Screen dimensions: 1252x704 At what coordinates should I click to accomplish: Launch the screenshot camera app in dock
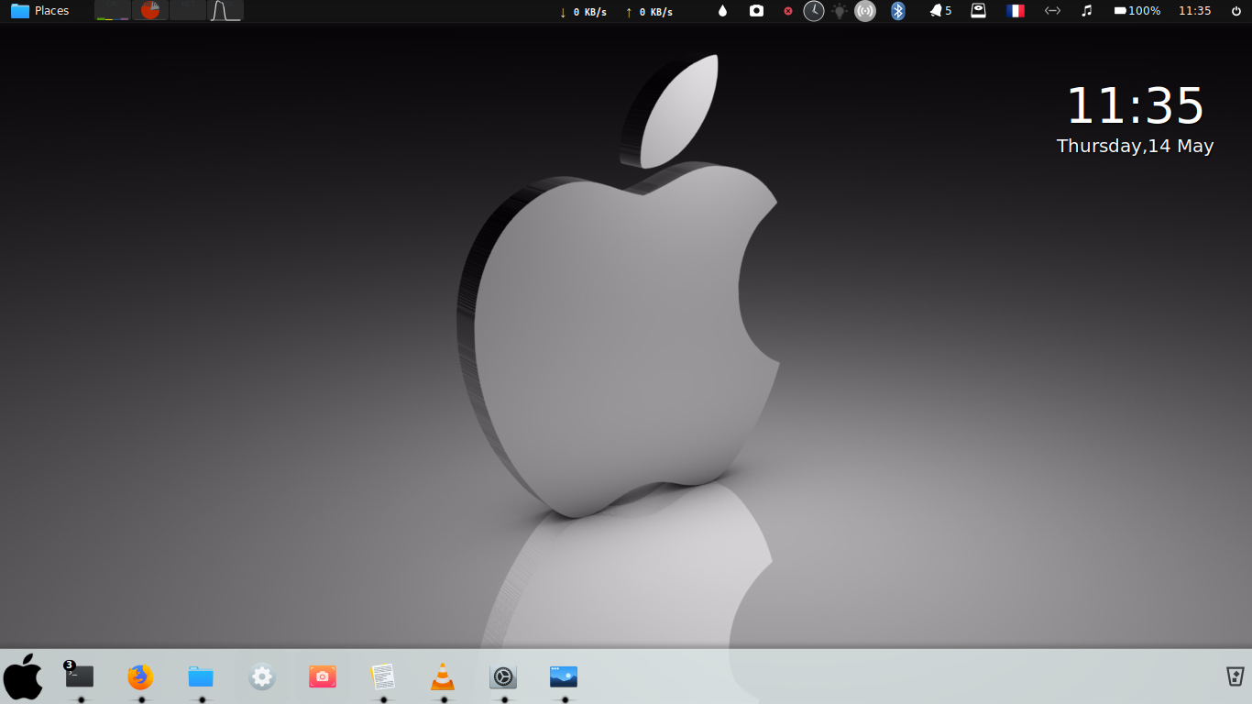323,676
